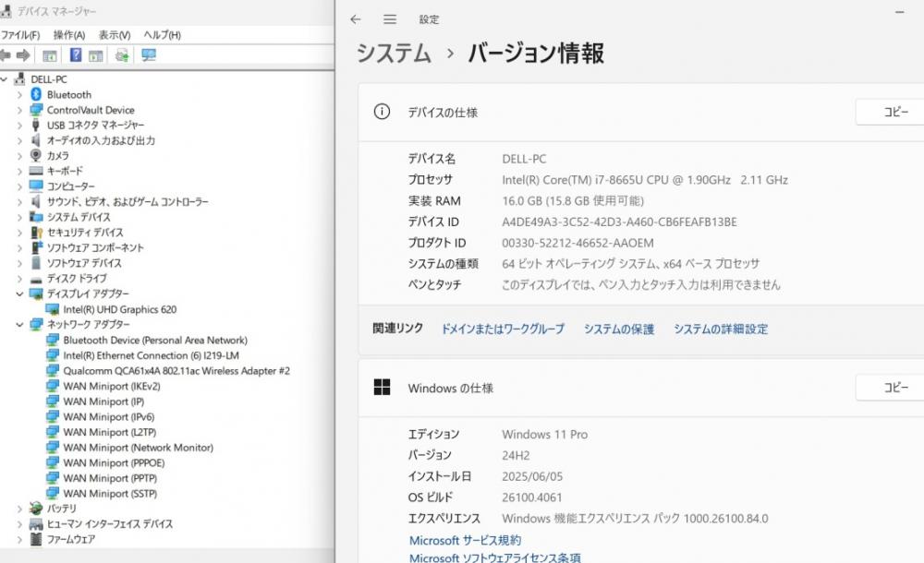Open the システムの詳細設定 link

721,329
